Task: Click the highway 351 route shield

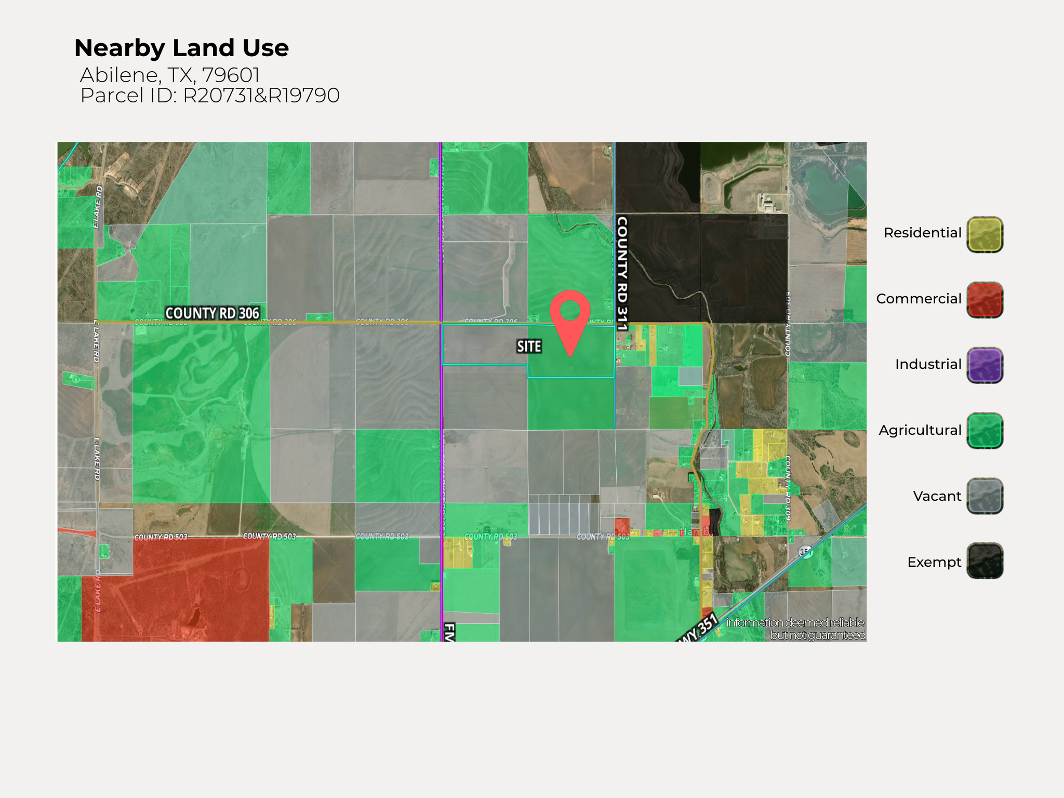Action: pos(805,552)
